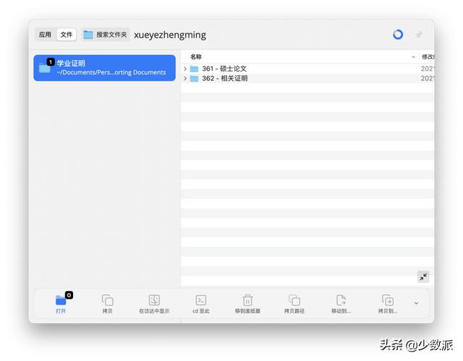Click the search field containing xueyezhengming
This screenshot has height=361, width=463.
coord(260,35)
